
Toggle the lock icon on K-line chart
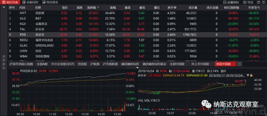[x=251, y=75]
